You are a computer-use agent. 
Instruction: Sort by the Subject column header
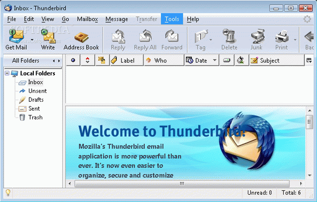pos(277,60)
